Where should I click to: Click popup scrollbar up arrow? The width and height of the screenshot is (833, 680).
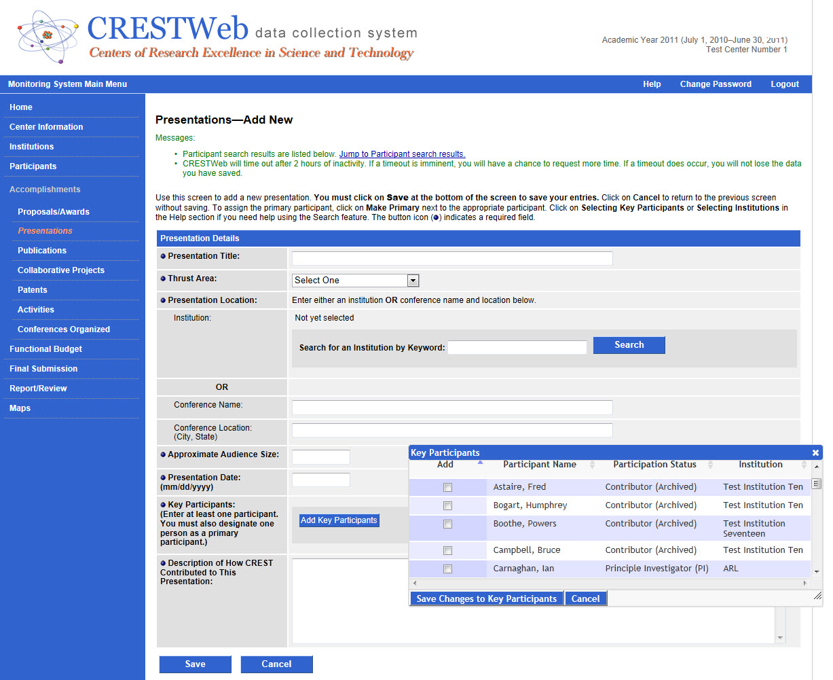(x=817, y=465)
